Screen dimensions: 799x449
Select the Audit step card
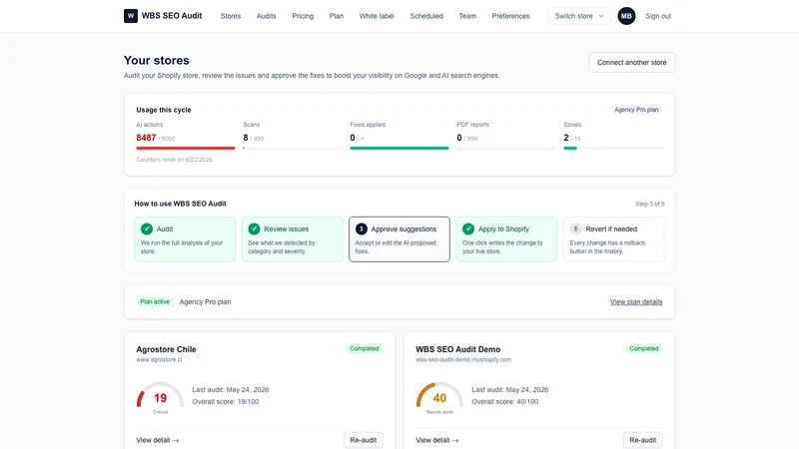tap(185, 239)
